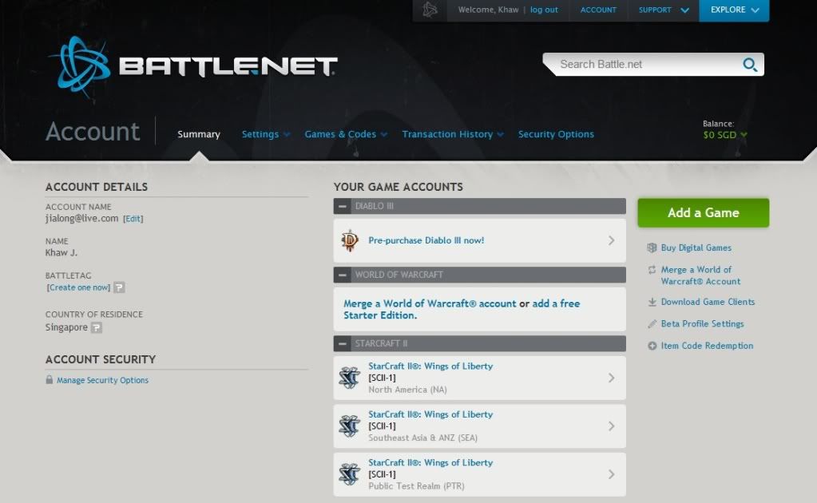Open the Download Game Clients link
This screenshot has width=817, height=503.
coord(708,302)
